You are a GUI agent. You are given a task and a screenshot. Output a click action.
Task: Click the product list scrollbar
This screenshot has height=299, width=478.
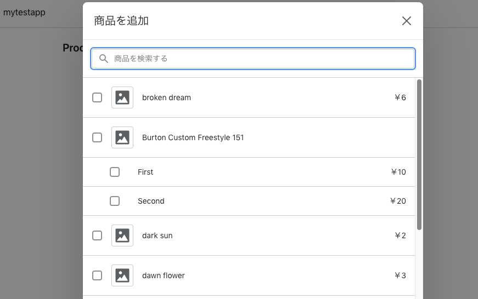click(x=419, y=154)
